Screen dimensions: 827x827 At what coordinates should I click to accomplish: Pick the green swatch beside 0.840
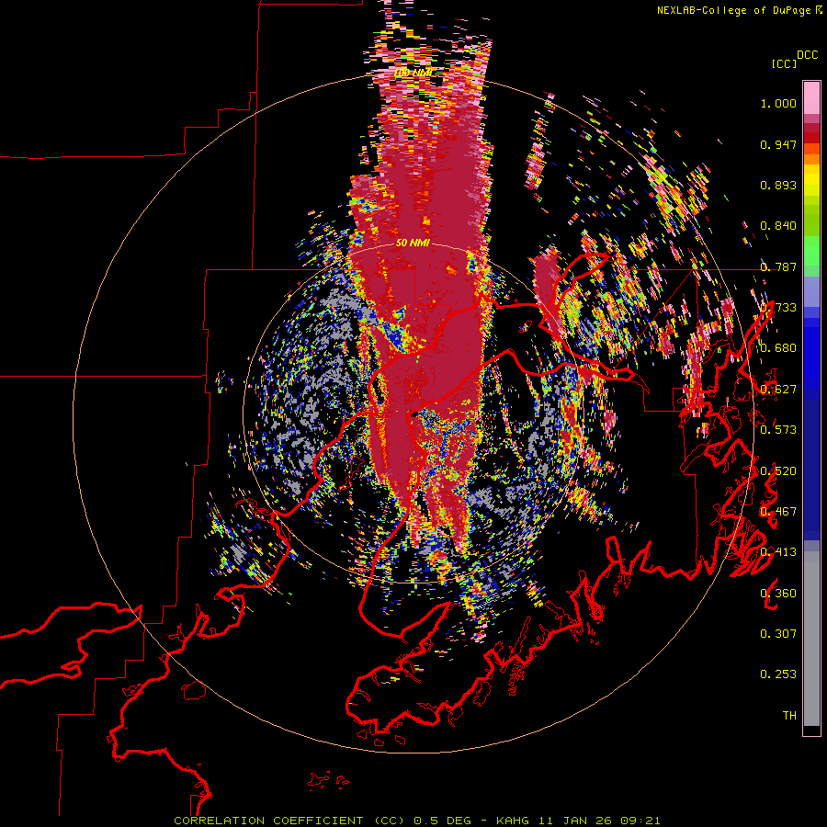coord(811,221)
